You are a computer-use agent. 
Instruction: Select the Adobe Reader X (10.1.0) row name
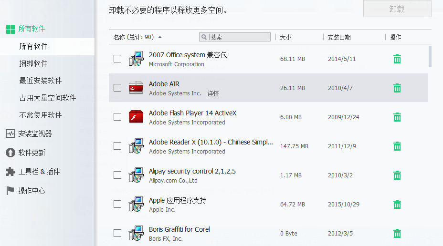pos(211,142)
